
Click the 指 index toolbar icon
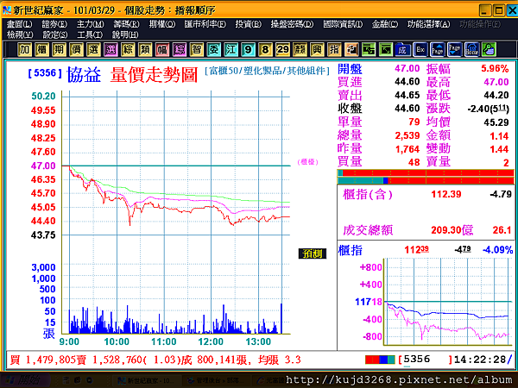334,50
